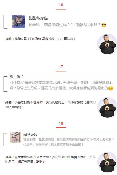Viewport: 117px width, 175px height.
Task: Select the red number 18 heading
Action: pyautogui.click(x=61, y=123)
